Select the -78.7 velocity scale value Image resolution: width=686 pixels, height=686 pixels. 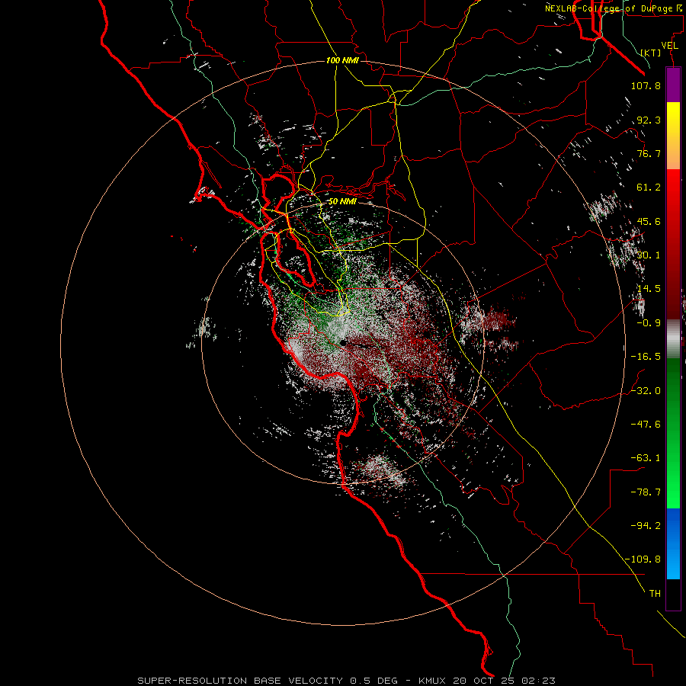pyautogui.click(x=646, y=492)
